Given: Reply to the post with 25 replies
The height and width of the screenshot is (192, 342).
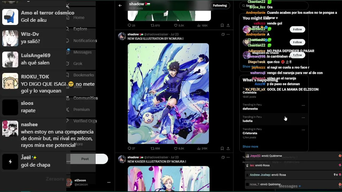Looking at the screenshot, I should tap(131, 25).
